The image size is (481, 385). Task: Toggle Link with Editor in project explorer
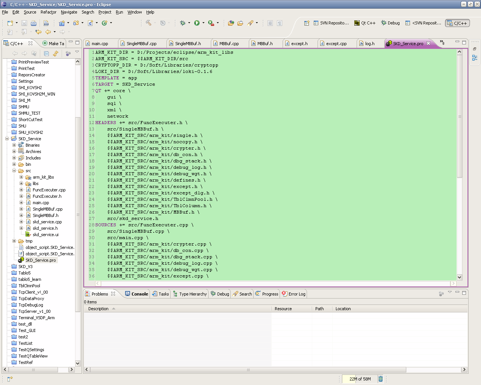56,53
